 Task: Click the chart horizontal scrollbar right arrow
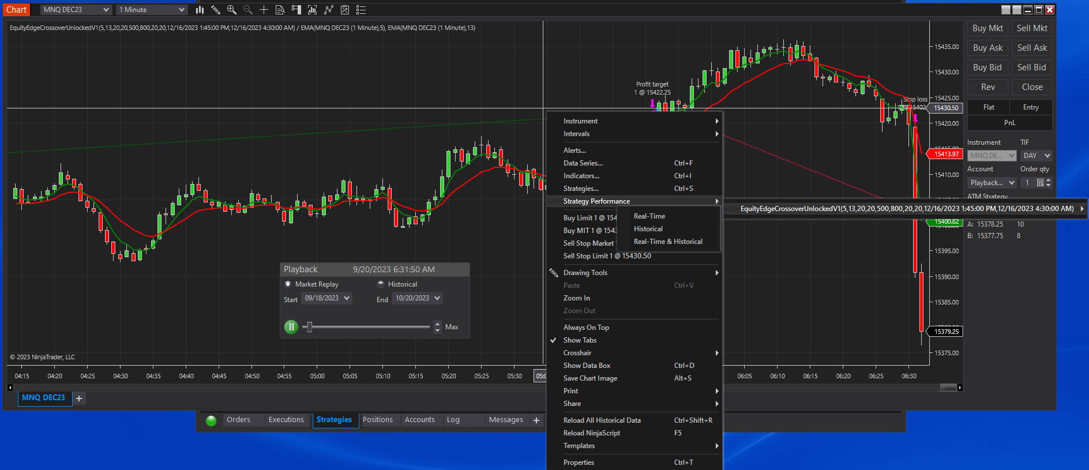point(960,388)
